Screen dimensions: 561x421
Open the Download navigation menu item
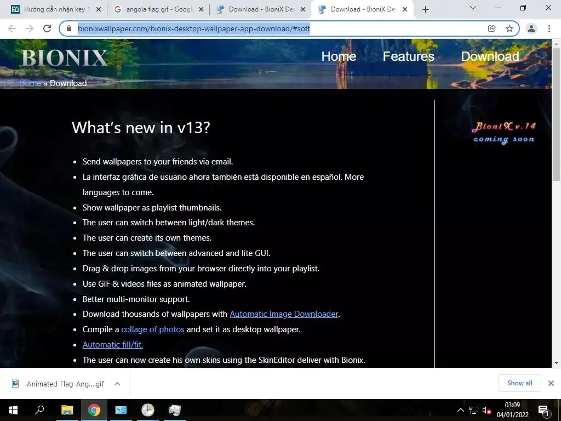click(x=490, y=56)
